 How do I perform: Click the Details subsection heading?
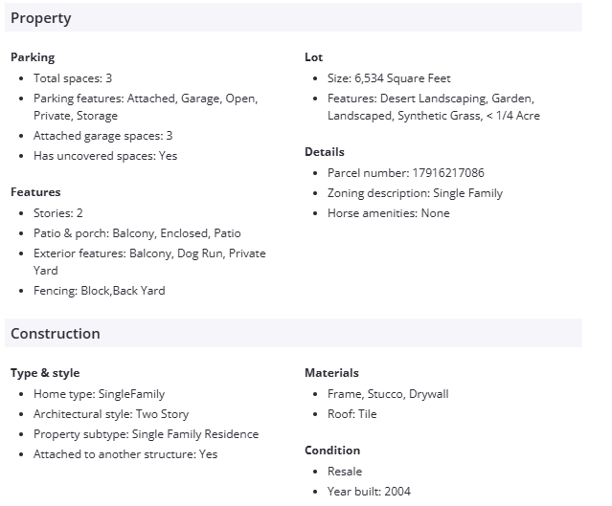point(325,152)
